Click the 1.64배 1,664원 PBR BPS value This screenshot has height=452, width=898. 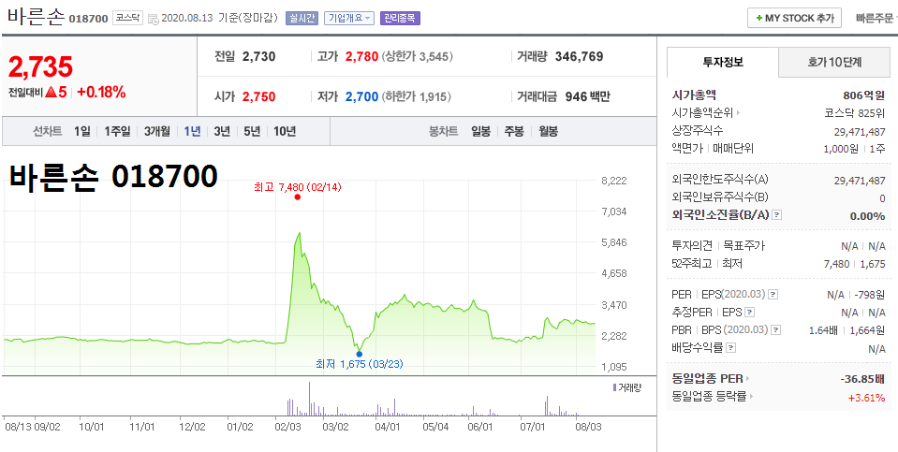coord(847,330)
